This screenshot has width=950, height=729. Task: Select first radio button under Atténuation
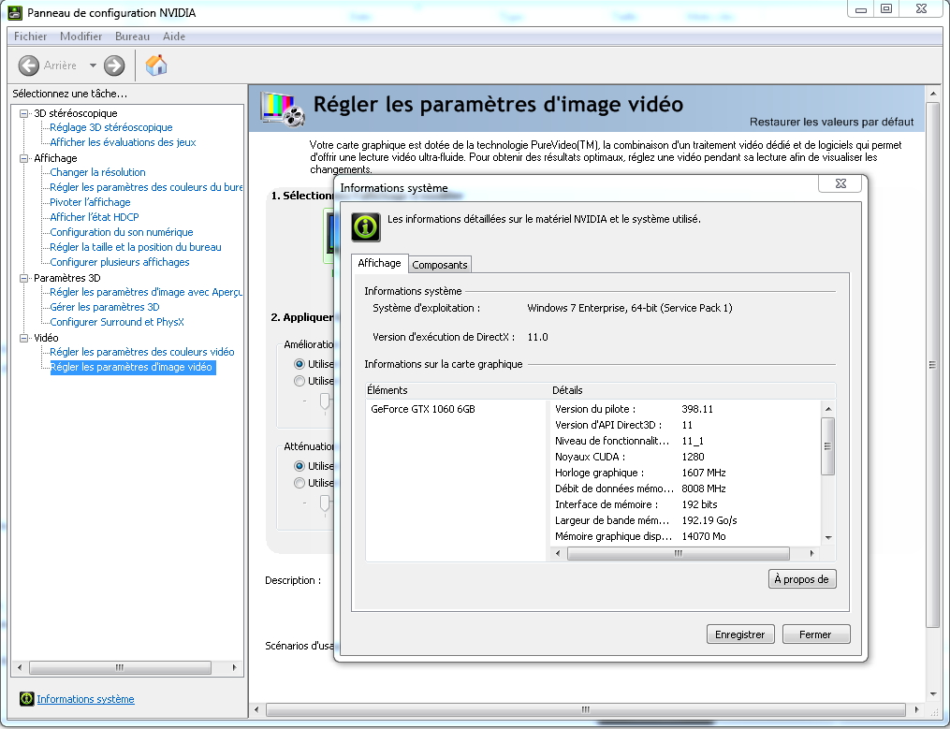pos(300,466)
